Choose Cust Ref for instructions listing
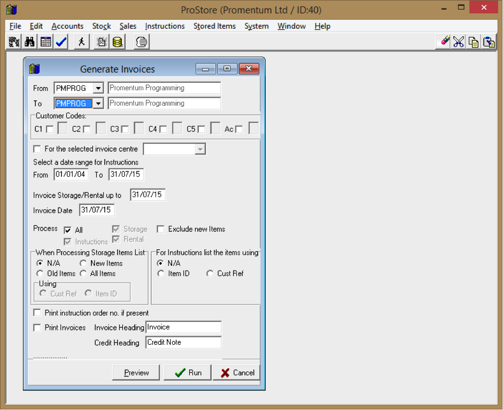Image resolution: width=503 pixels, height=410 pixels. click(x=210, y=273)
